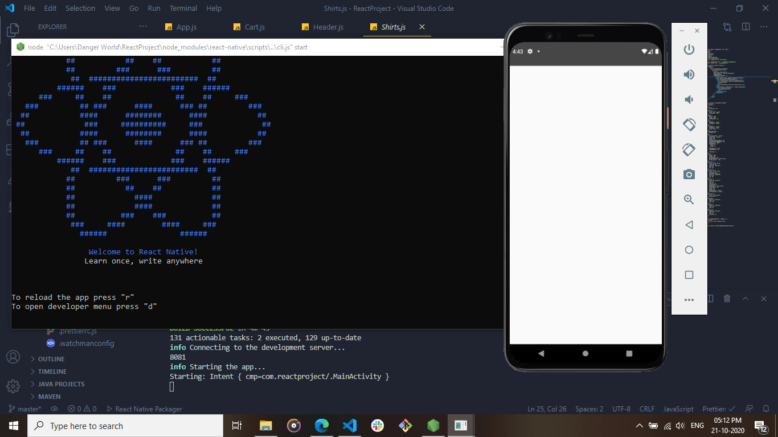The image size is (778, 437).
Task: Open the Run menu
Action: [154, 9]
